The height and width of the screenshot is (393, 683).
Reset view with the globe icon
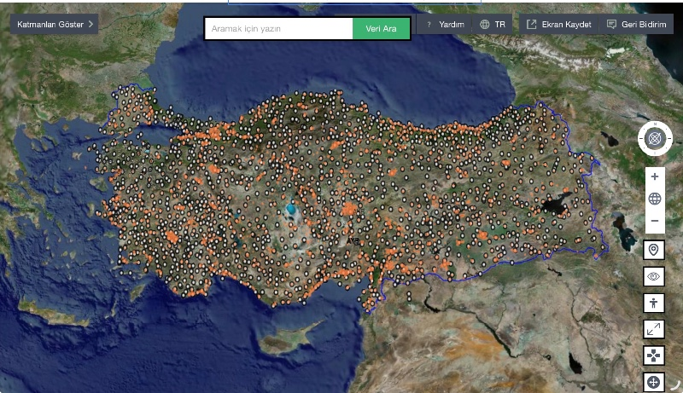tap(655, 199)
